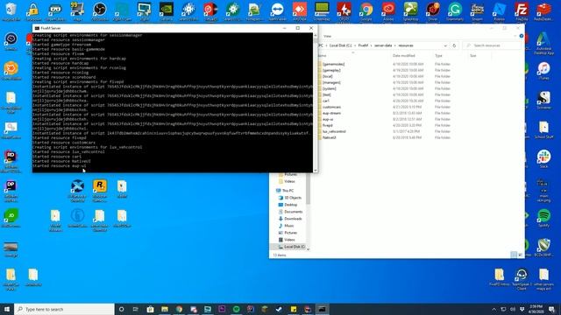This screenshot has height=315, width=561.
Task: Open the OBS Studio desktop shortcut
Action: pyautogui.click(x=99, y=11)
